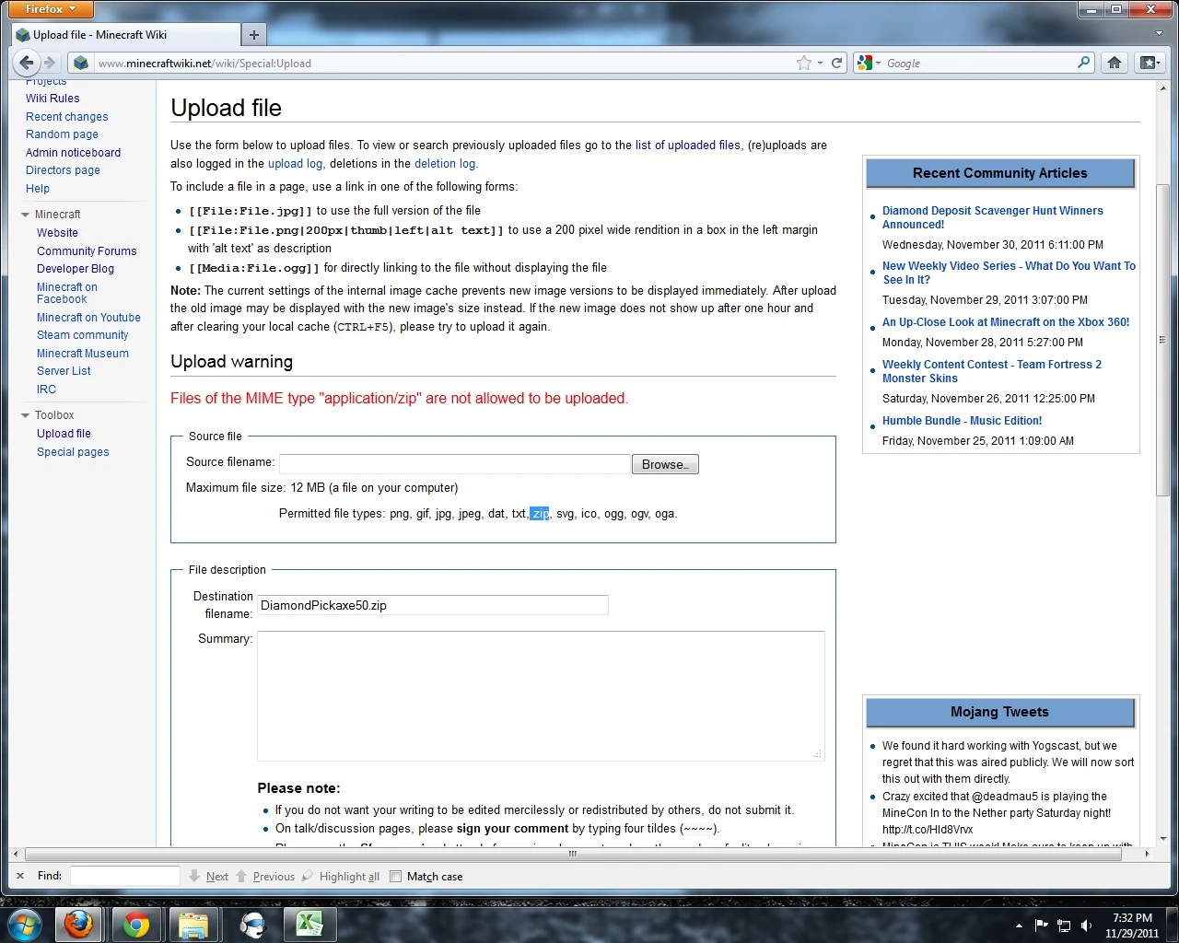Image resolution: width=1179 pixels, height=943 pixels.
Task: Open the Developer Blog link
Action: 76,269
